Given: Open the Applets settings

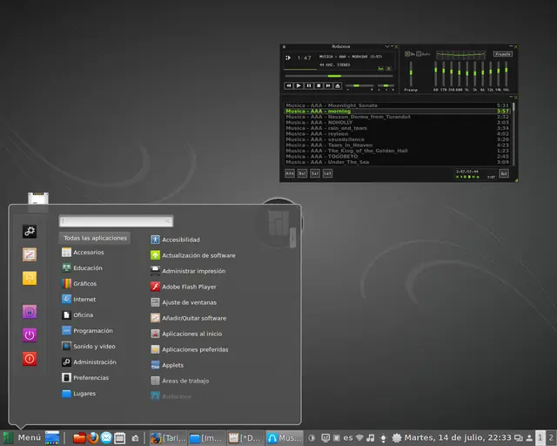Looking at the screenshot, I should (x=167, y=365).
